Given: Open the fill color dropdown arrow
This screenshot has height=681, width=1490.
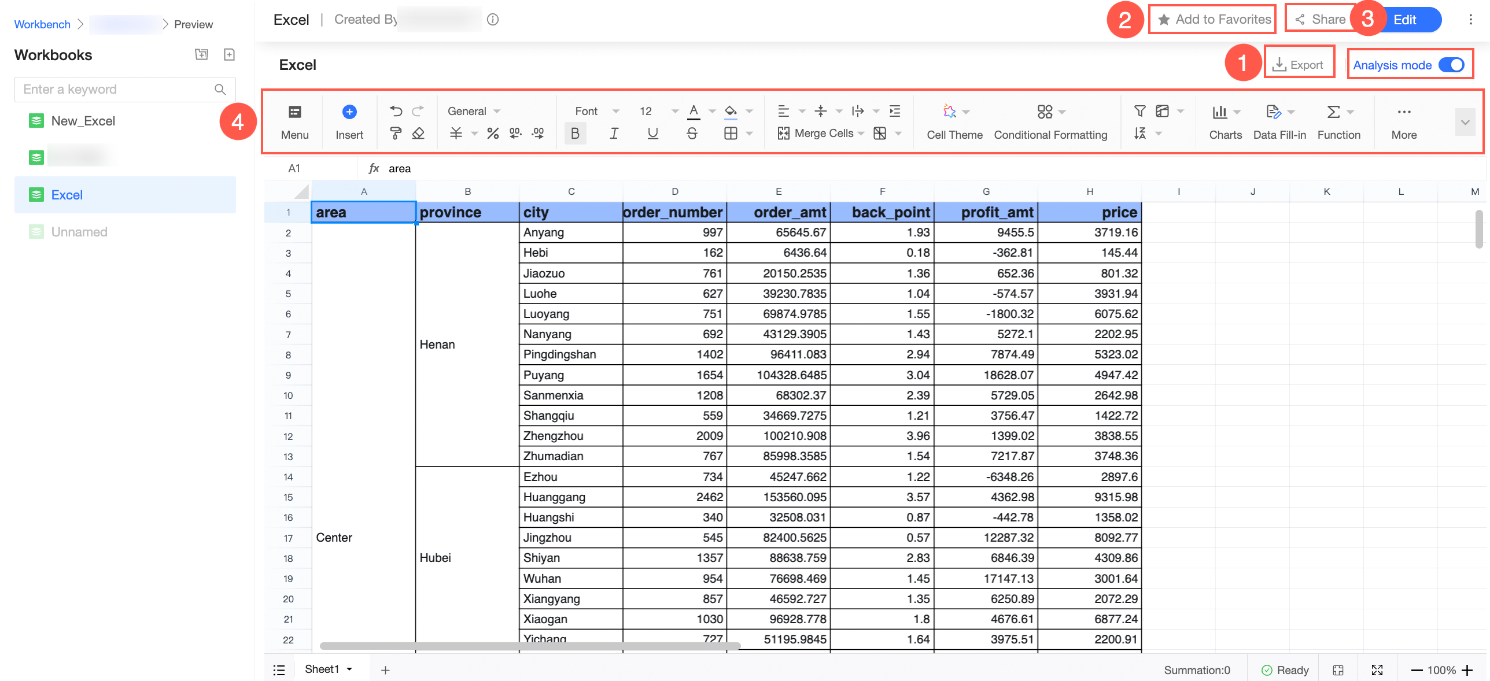Looking at the screenshot, I should point(749,111).
